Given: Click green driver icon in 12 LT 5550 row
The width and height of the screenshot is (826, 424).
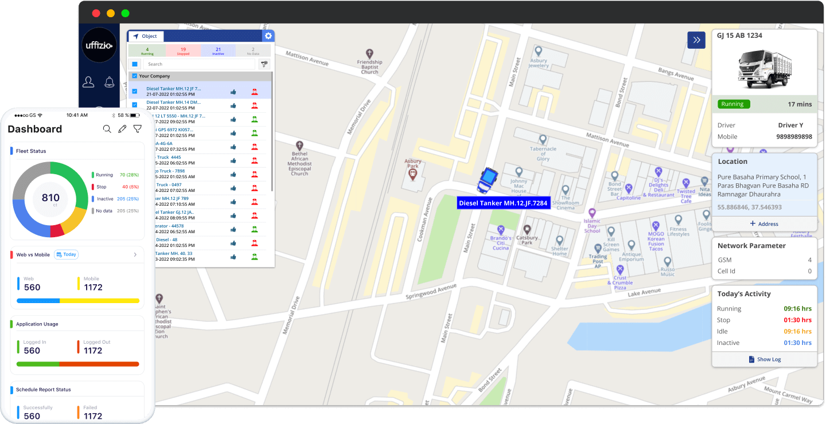Looking at the screenshot, I should 254,119.
